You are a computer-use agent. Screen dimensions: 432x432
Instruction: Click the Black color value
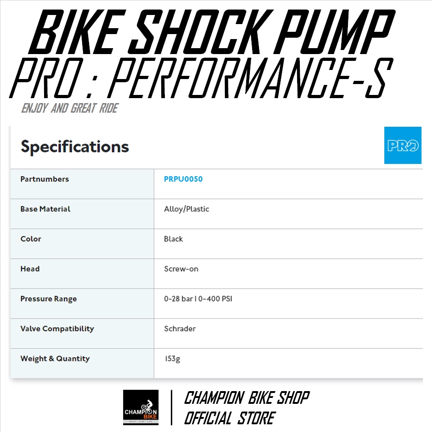pyautogui.click(x=174, y=239)
